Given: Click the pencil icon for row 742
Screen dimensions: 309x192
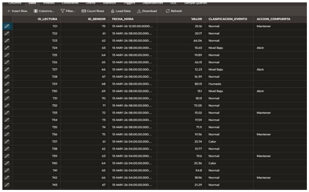Looking at the screenshot, I should (7, 178).
